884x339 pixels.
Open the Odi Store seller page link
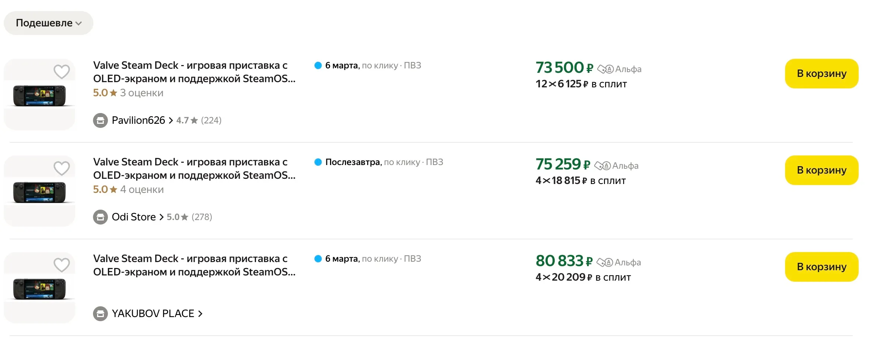coord(134,217)
